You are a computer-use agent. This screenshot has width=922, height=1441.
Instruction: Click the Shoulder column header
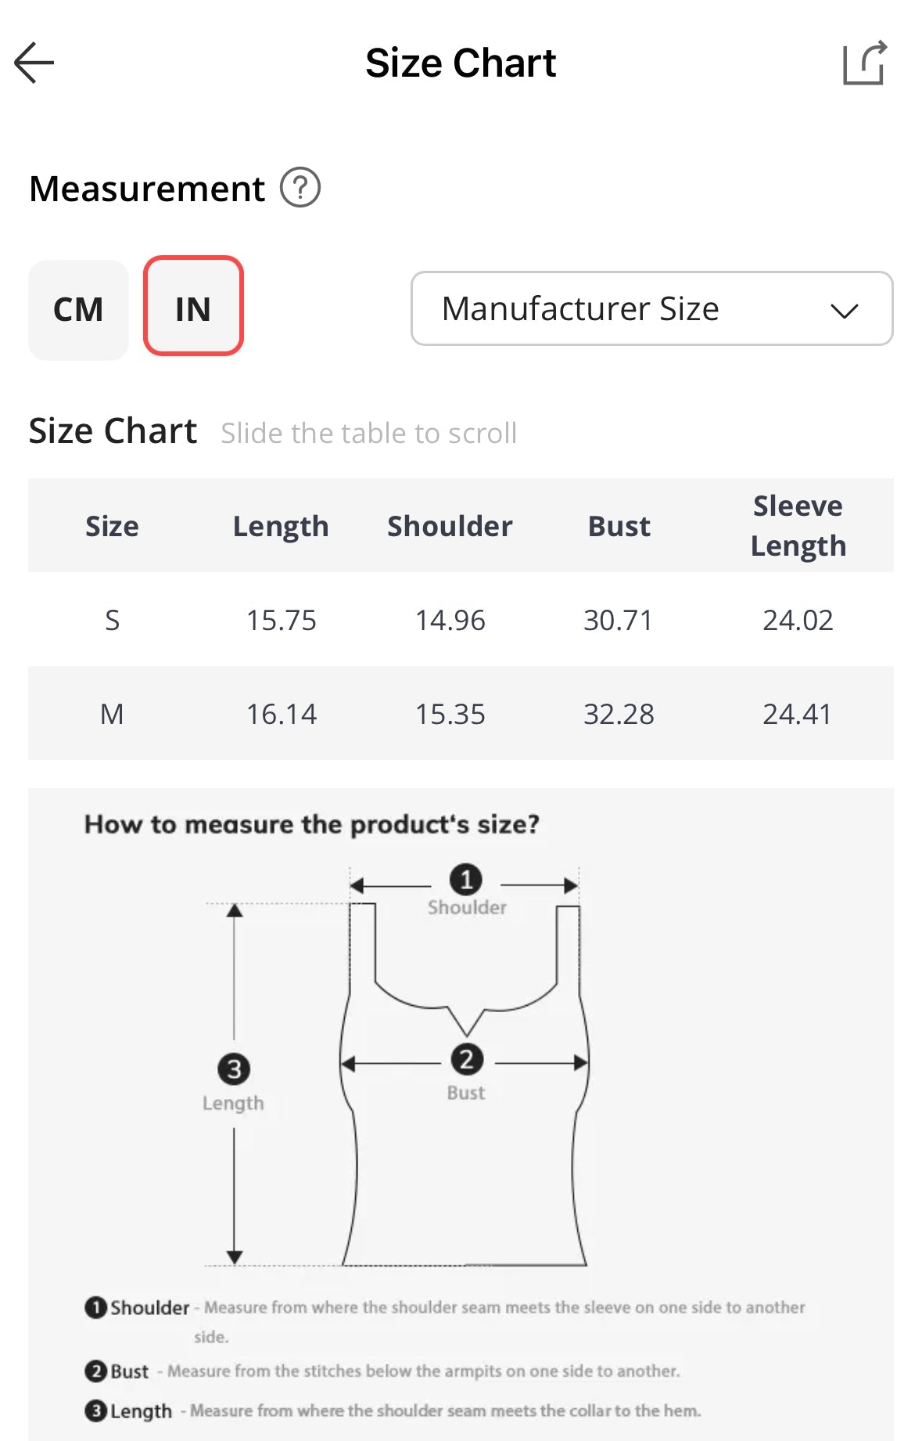coord(450,526)
